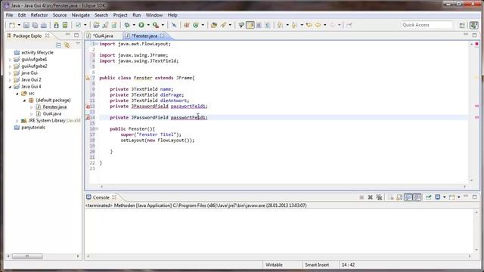
Task: Click Remove All Terminated Launches icon
Action: point(379,197)
